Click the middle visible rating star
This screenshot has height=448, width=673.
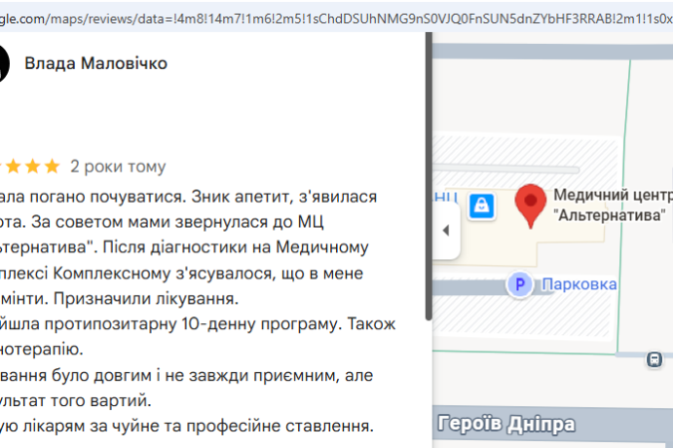click(32, 167)
